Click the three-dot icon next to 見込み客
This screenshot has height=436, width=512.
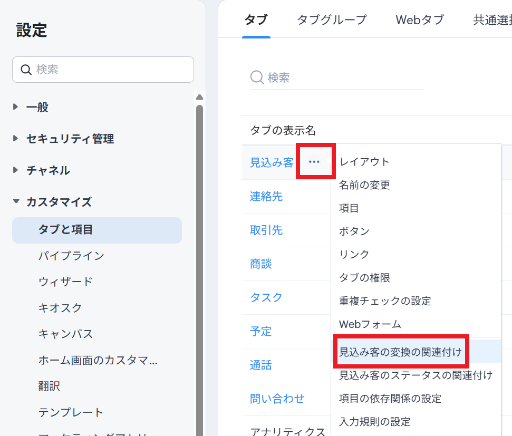tap(314, 162)
